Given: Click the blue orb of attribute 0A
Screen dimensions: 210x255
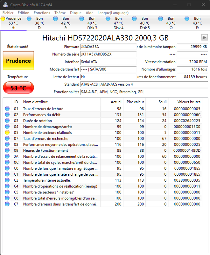Looking at the screenshot, I should [7, 156].
